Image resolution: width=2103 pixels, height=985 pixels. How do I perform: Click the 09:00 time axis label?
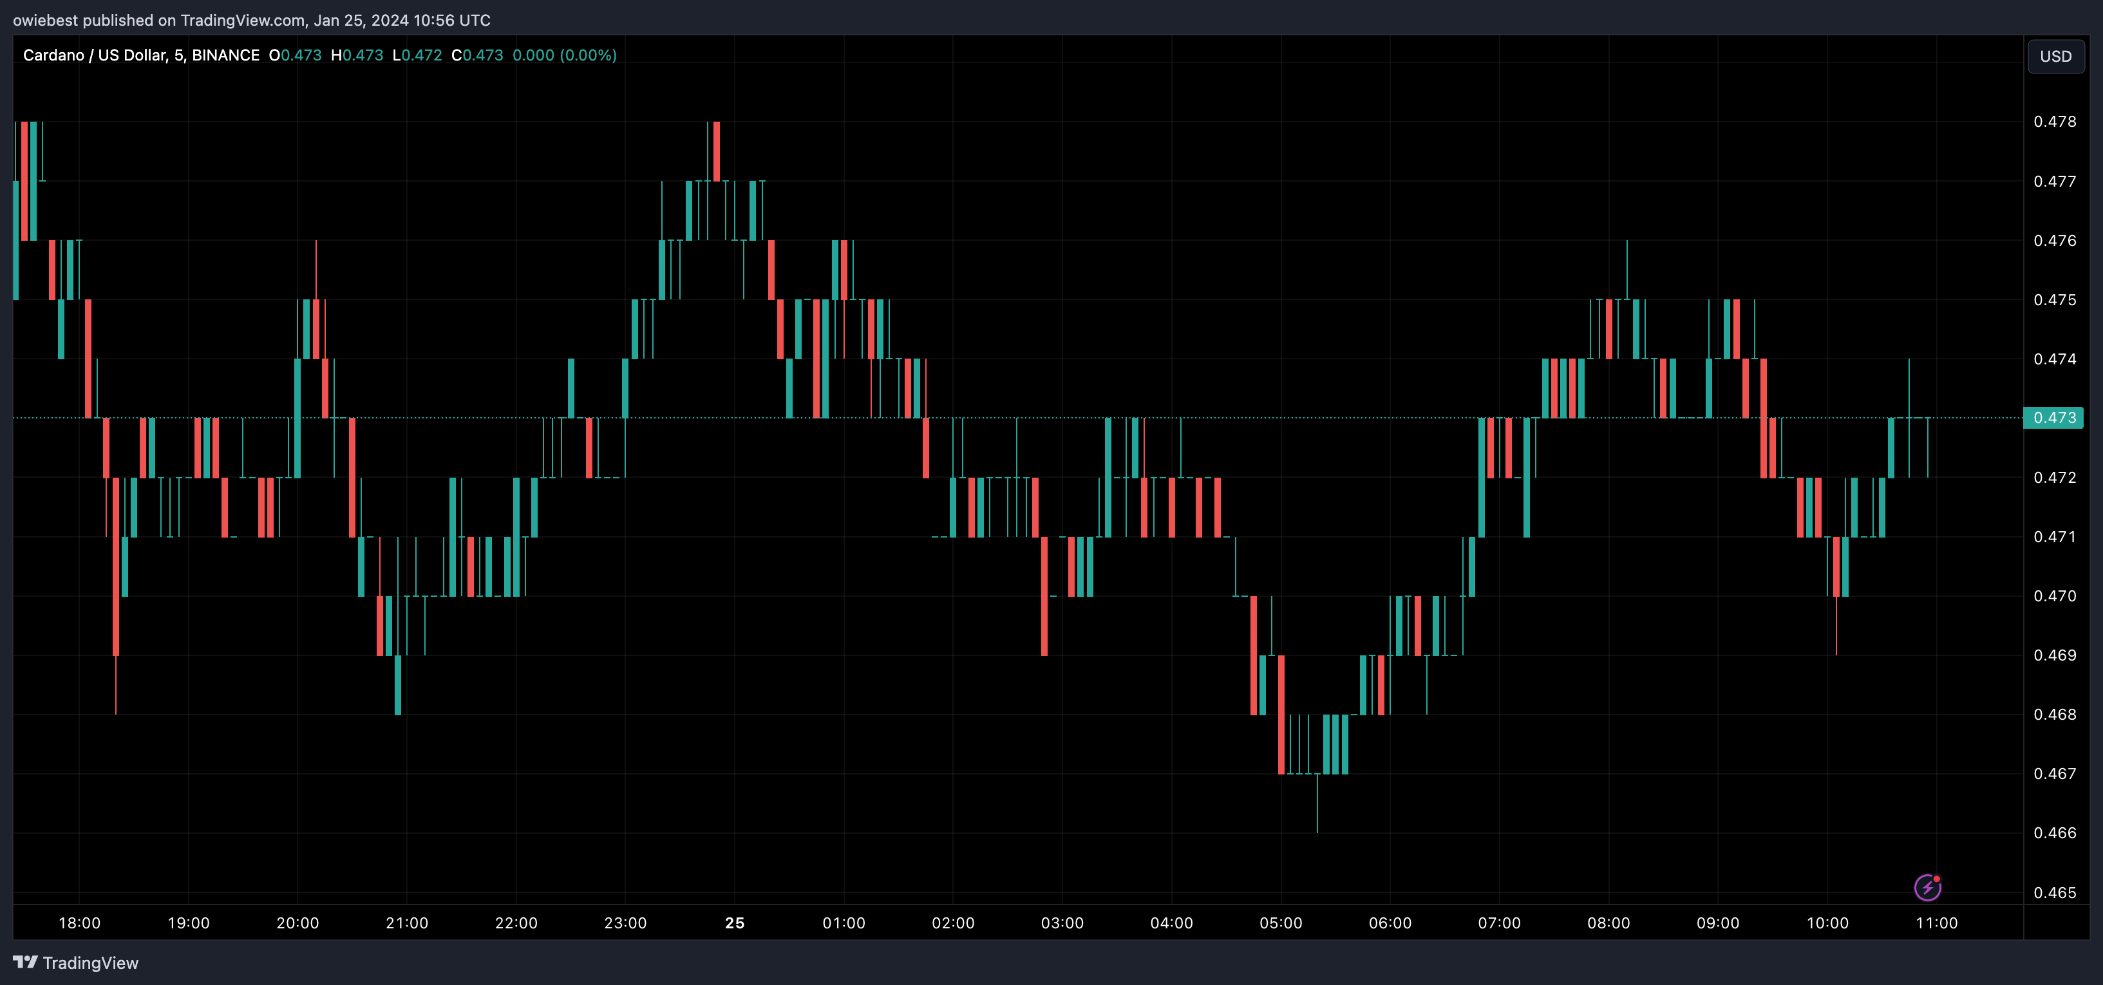tap(1718, 923)
